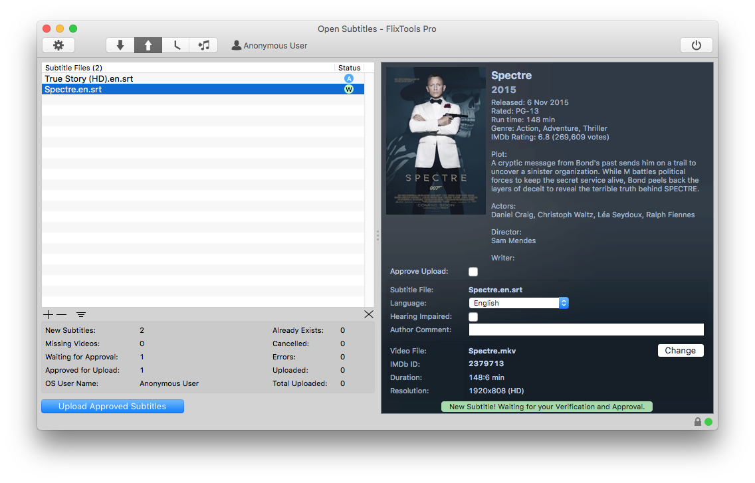This screenshot has width=755, height=483.
Task: Switch to the download subtitles tab
Action: pos(120,45)
